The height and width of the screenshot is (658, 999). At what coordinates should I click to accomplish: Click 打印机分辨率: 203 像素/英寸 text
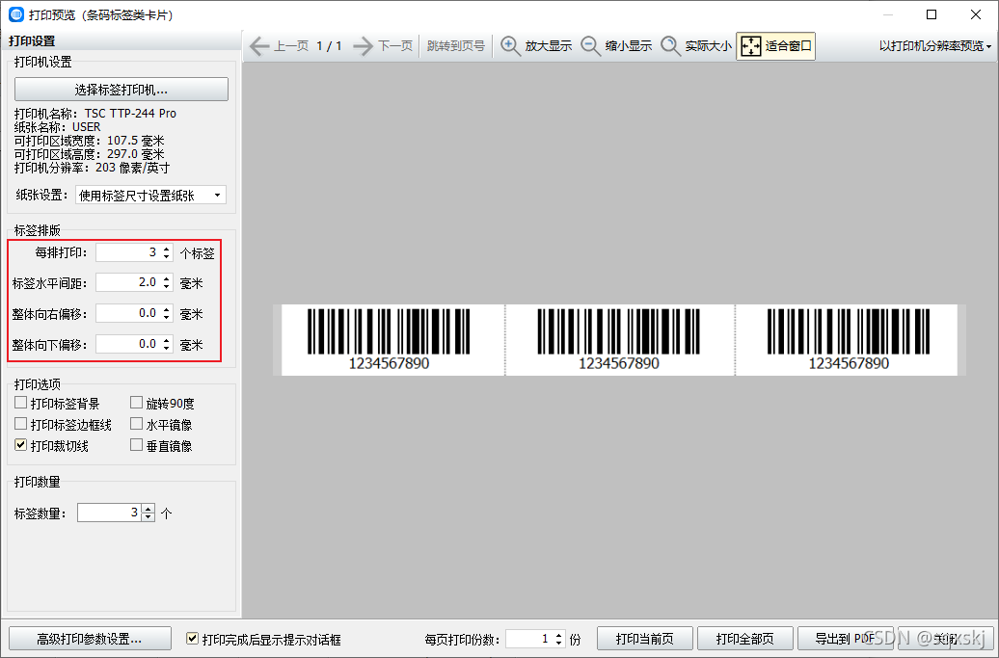tap(93, 168)
